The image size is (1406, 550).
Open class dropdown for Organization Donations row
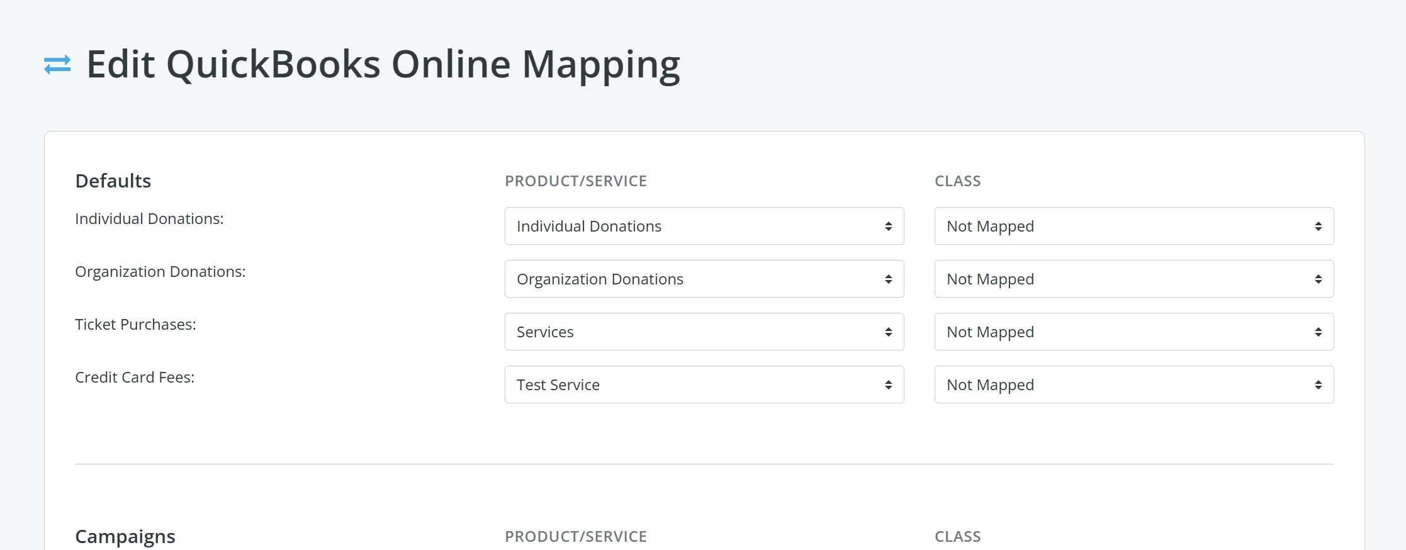pyautogui.click(x=1134, y=279)
